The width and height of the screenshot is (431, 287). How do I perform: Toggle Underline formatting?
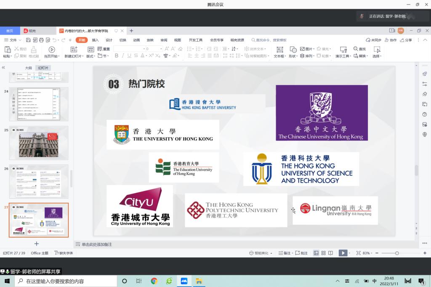(x=129, y=56)
